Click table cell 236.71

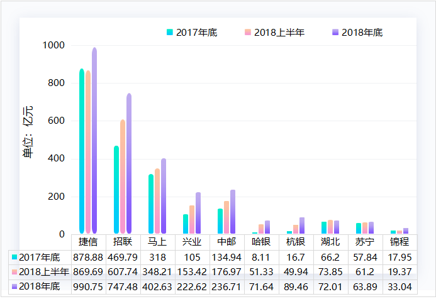(227, 286)
